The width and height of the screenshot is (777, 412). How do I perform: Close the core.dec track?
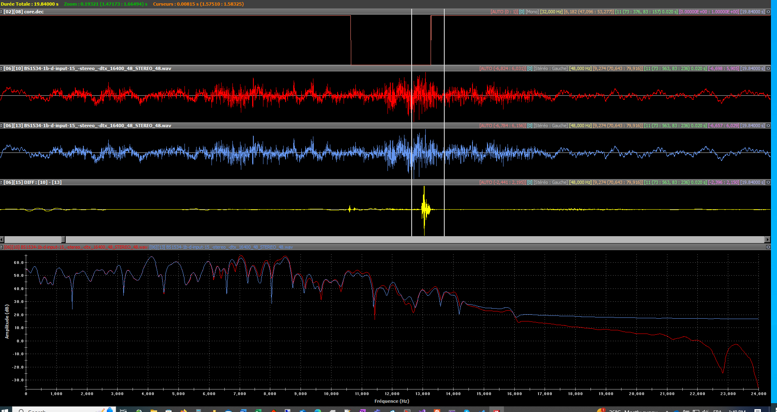(x=768, y=12)
